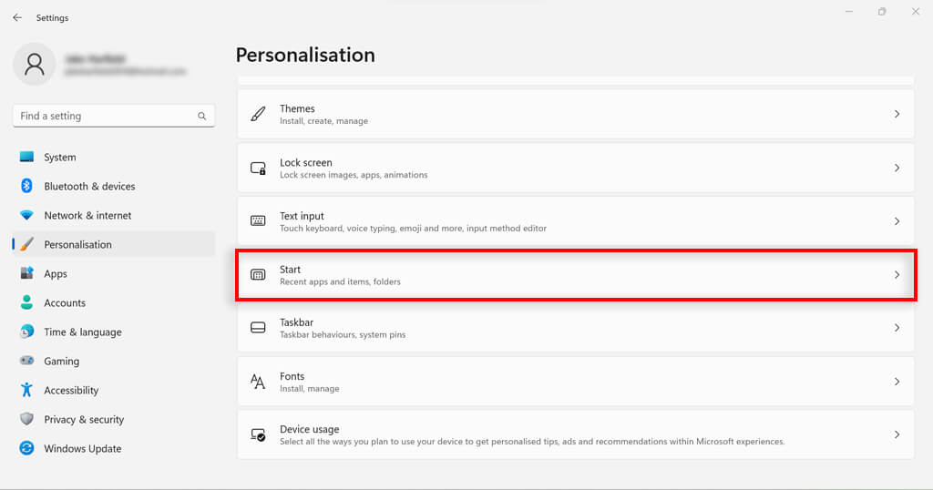This screenshot has width=933, height=490.
Task: Click the Taskbar icon
Action: (x=258, y=328)
